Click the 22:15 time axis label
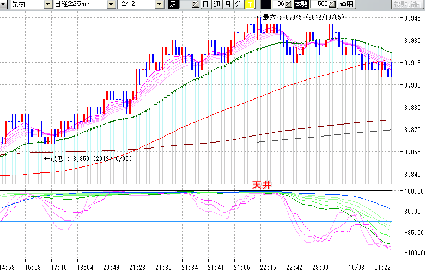Viewport: 425px width, 272px height. 268,267
